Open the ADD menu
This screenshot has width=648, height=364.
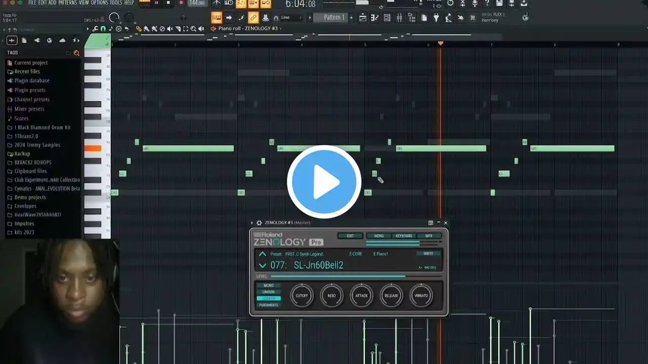click(x=53, y=3)
